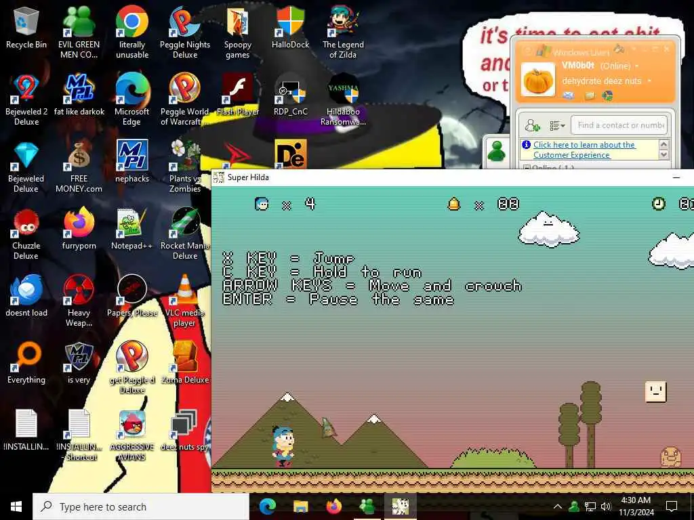Launch the Flash Player desktop shortcut
The image size is (694, 520).
pos(238,95)
